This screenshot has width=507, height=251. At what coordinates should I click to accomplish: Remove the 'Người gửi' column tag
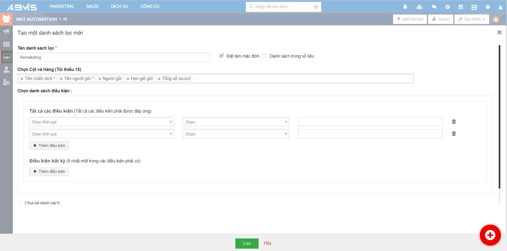coord(100,79)
